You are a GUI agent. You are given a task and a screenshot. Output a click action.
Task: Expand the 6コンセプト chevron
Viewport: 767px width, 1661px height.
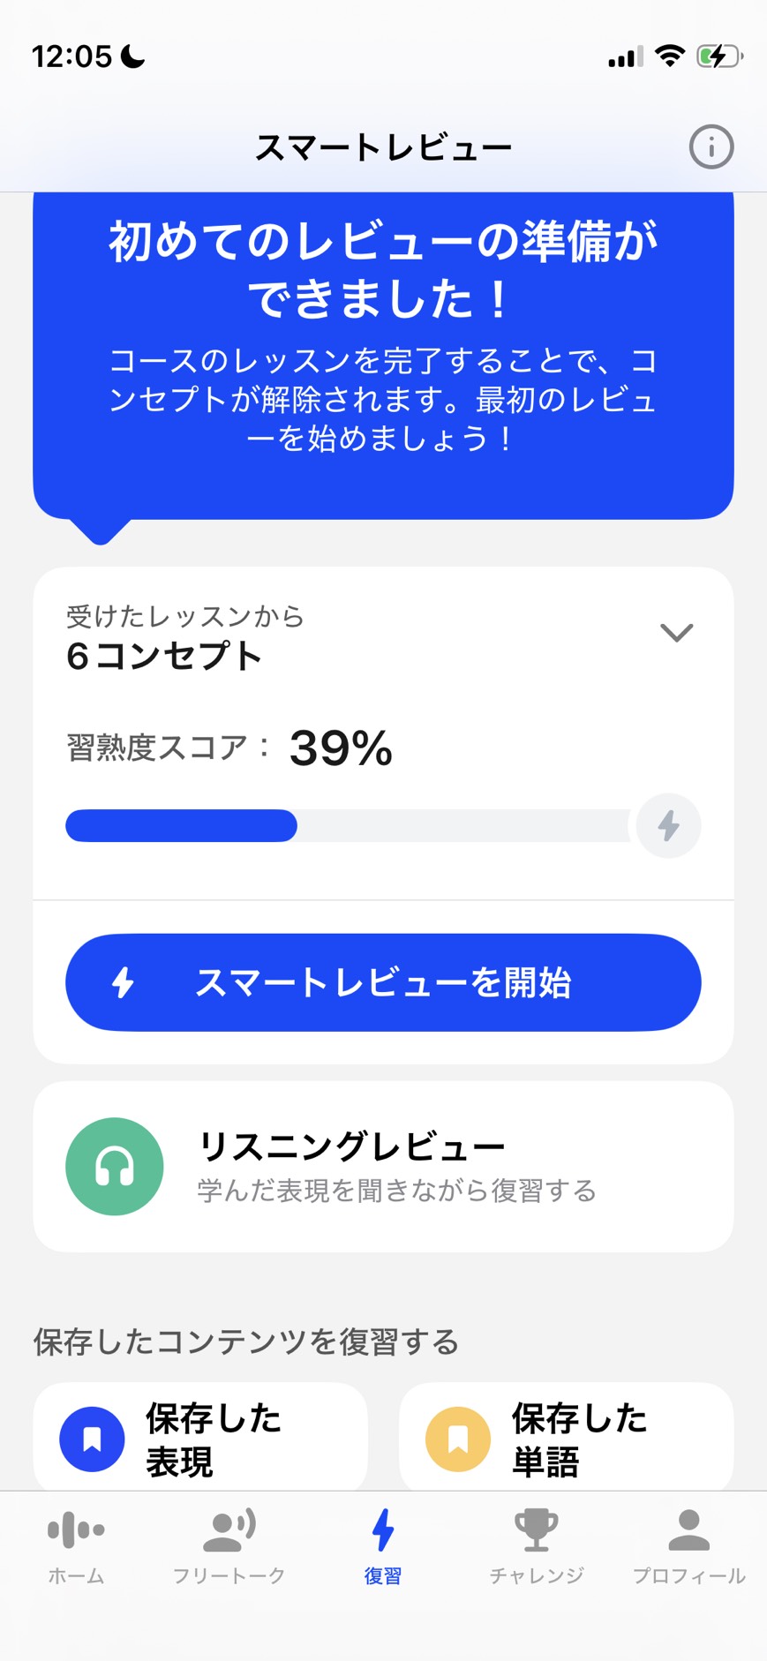coord(676,632)
